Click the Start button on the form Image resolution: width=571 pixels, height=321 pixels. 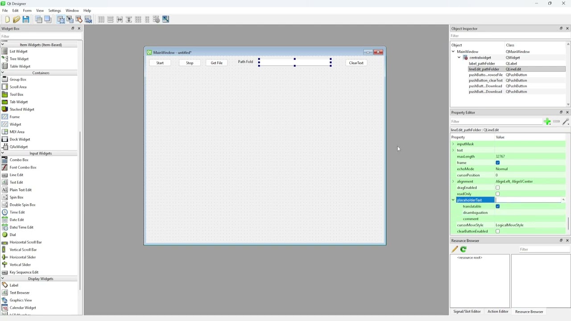[x=160, y=63]
